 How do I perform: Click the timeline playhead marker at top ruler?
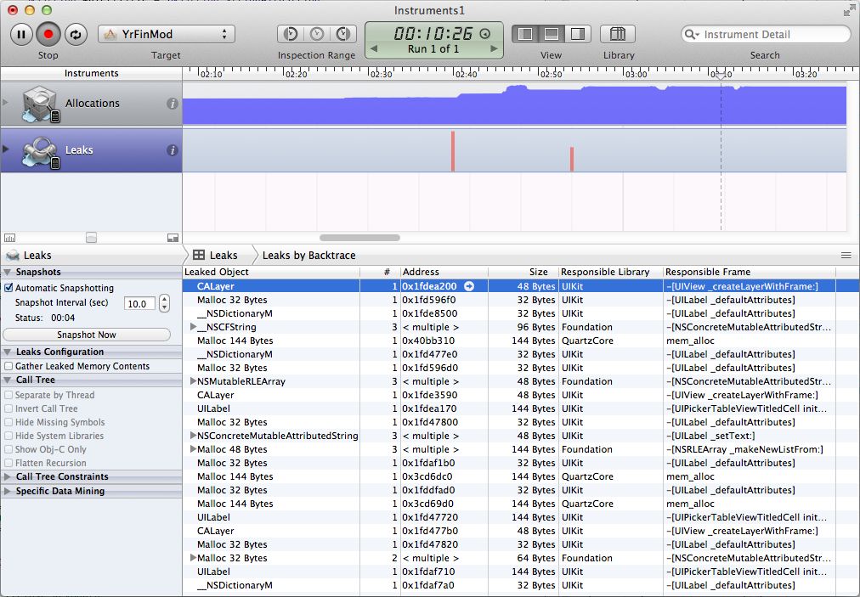pyautogui.click(x=721, y=75)
